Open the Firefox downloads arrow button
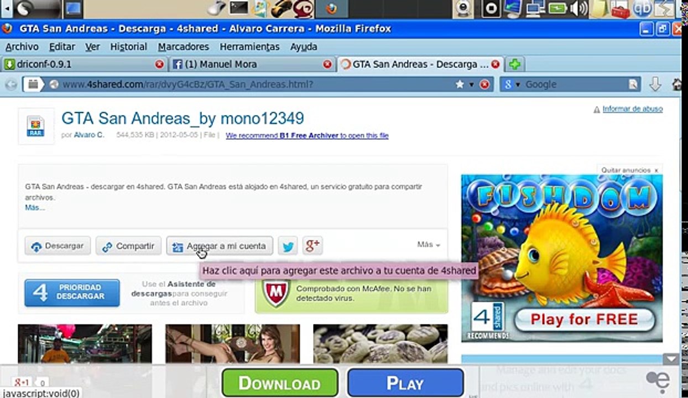The image size is (688, 398). tap(655, 85)
